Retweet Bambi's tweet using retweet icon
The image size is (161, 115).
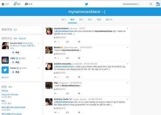[67, 58]
